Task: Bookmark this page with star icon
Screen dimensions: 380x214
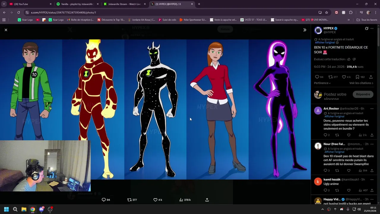Action: [x=327, y=12]
